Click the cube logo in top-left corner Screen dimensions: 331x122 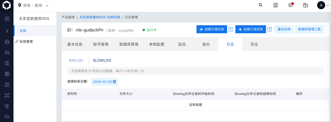(x=6, y=5)
